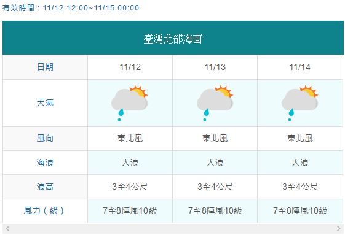Click the 天氣 row label
The width and height of the screenshot is (345, 235).
(x=45, y=102)
